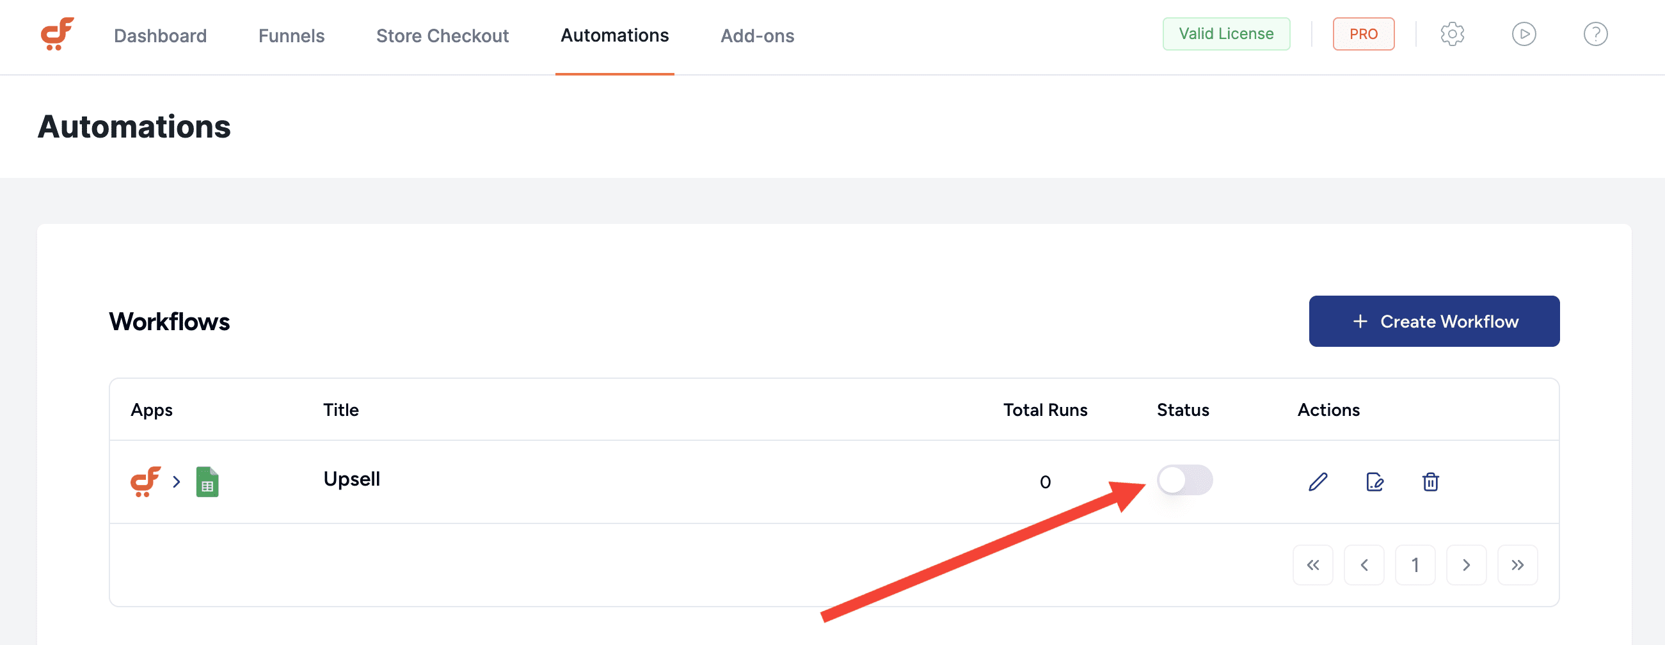Switch to the Dashboard tab
This screenshot has width=1665, height=645.
point(161,36)
